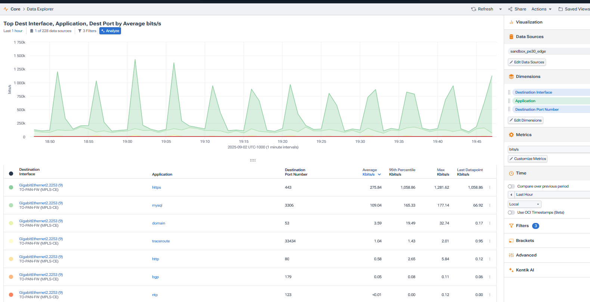Sort by Average Kbits/s column arrow

[379, 174]
